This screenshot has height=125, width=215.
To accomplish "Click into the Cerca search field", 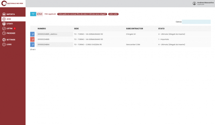I will [x=196, y=22].
